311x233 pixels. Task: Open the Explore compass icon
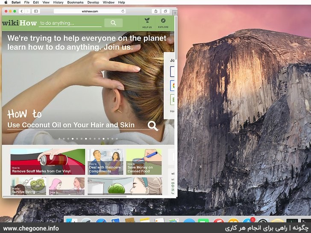163,23
